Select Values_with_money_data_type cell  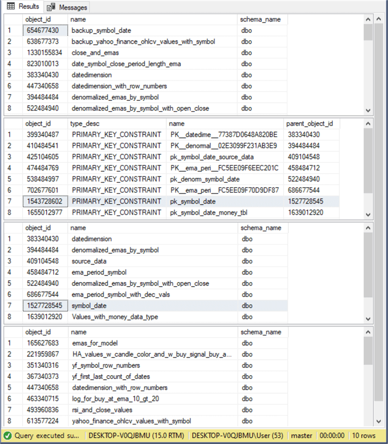(x=153, y=317)
